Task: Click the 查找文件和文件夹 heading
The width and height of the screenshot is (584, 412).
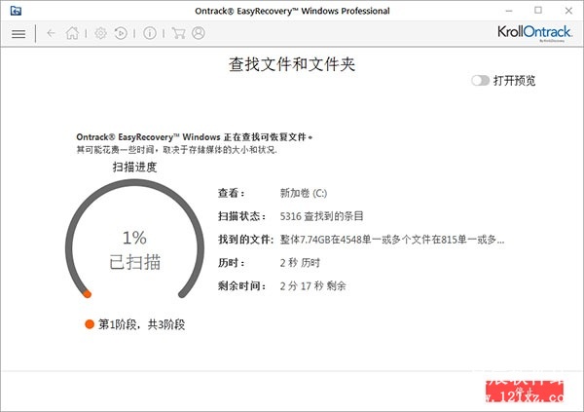Action: pyautogui.click(x=291, y=64)
